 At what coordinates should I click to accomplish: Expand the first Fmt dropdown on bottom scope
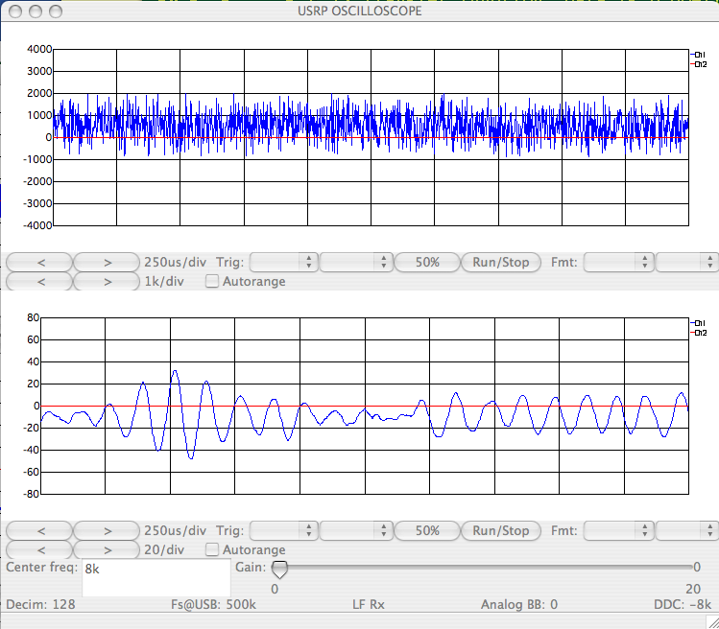(x=617, y=530)
